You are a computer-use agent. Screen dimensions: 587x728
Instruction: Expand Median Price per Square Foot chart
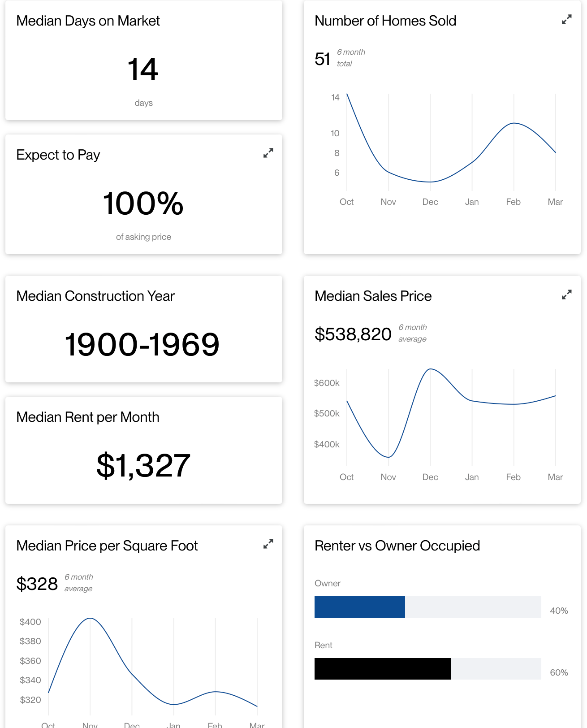pos(268,544)
